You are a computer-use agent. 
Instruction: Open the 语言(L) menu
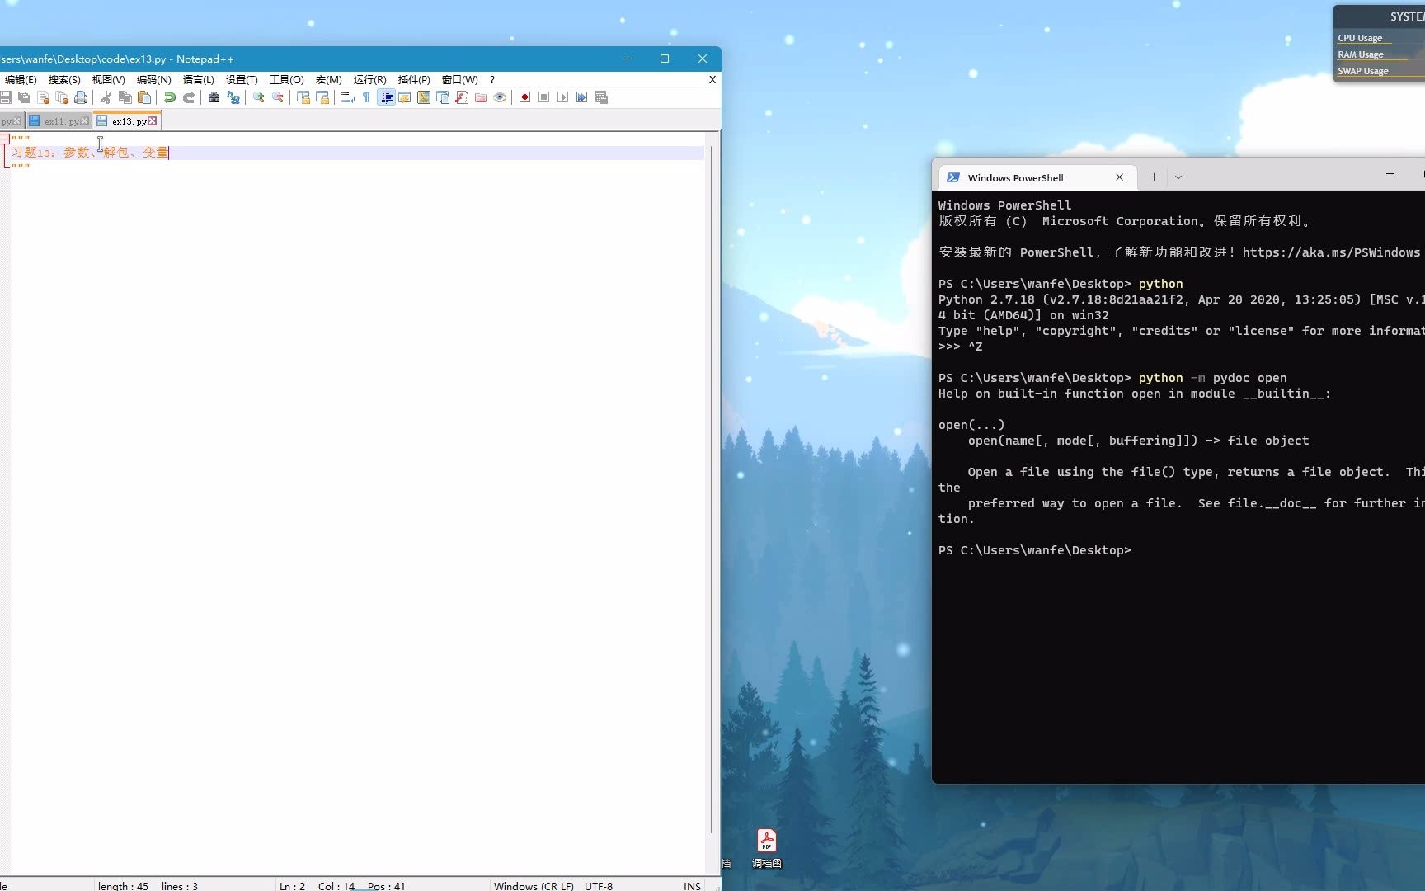(x=198, y=80)
